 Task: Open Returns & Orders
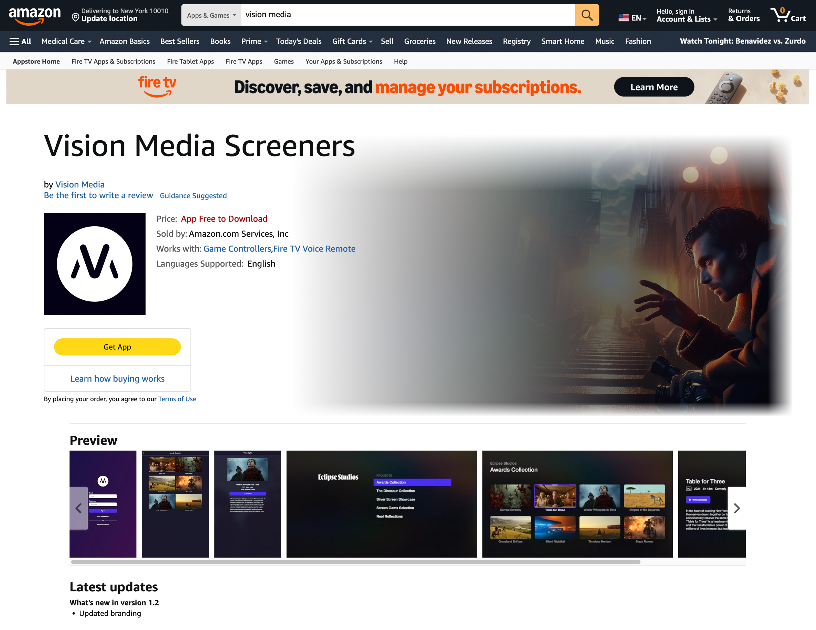click(x=743, y=15)
